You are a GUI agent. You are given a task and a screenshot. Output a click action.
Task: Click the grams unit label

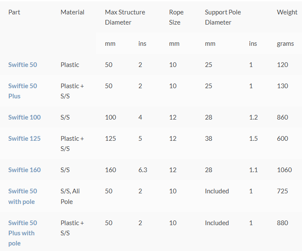pyautogui.click(x=285, y=44)
